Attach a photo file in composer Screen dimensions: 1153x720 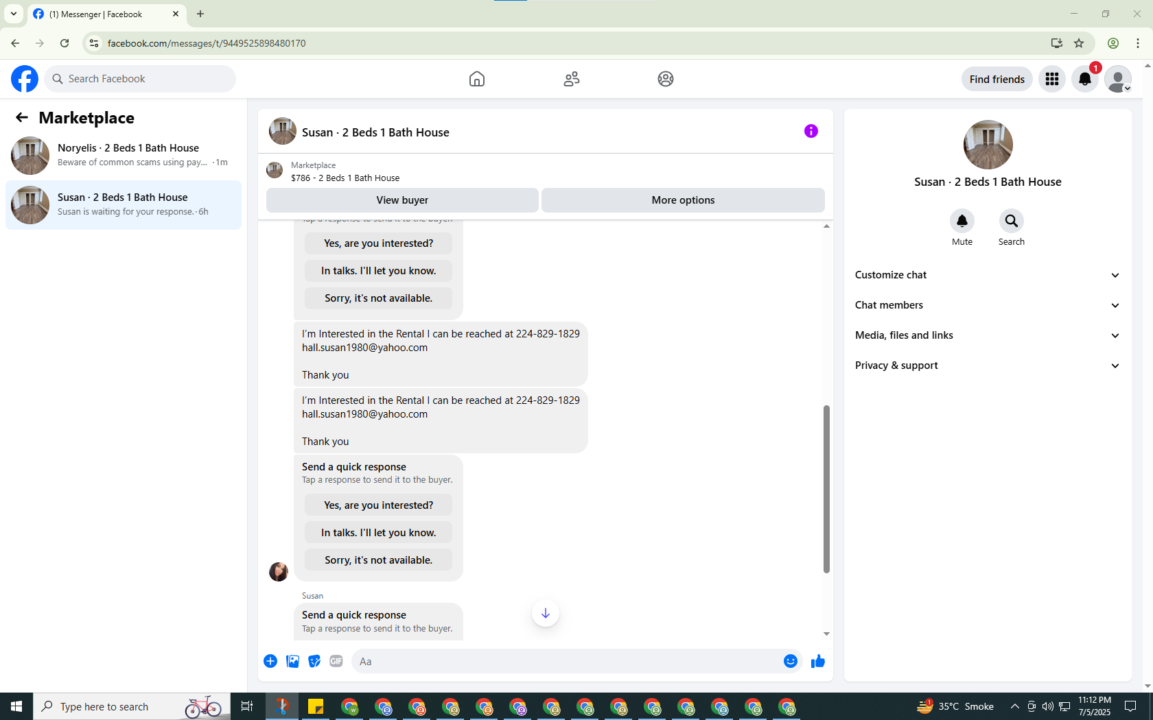[292, 661]
